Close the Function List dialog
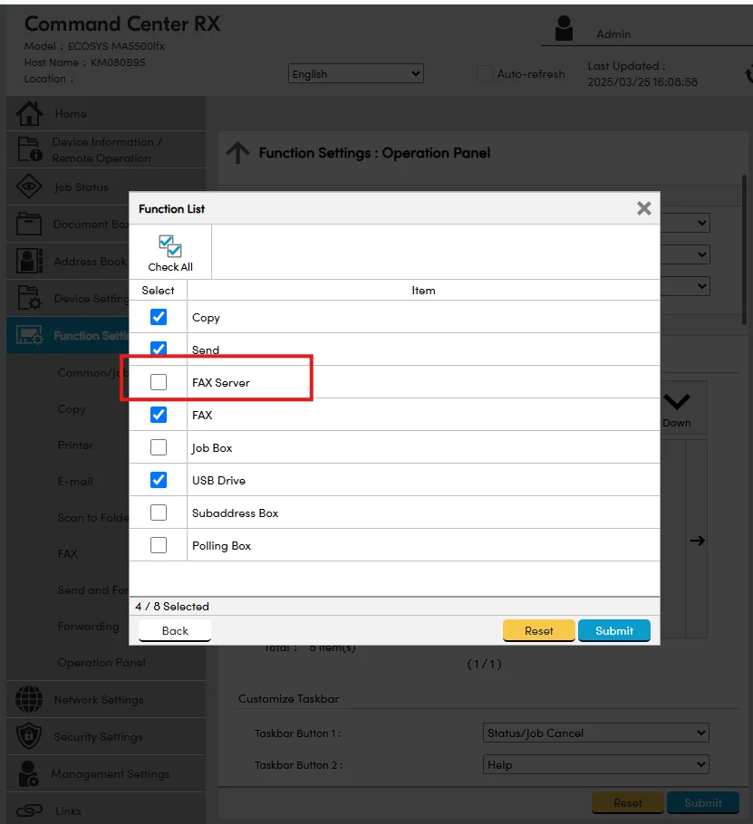Image resolution: width=753 pixels, height=824 pixels. pyautogui.click(x=643, y=208)
